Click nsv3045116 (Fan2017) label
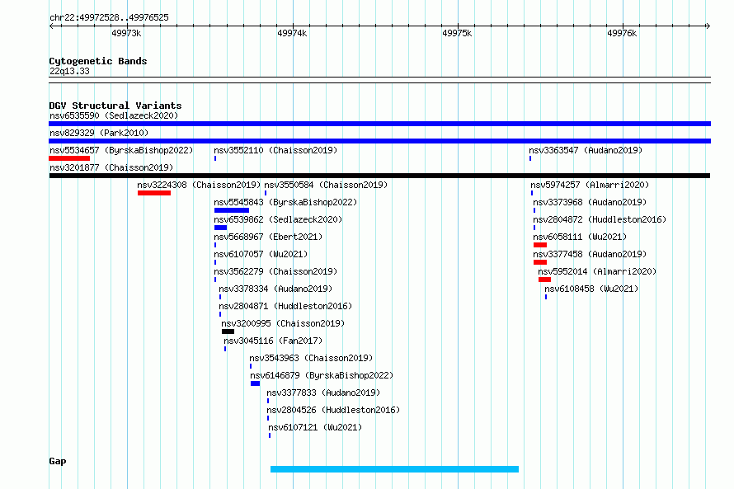Viewport: 734px width, 489px height. click(273, 341)
